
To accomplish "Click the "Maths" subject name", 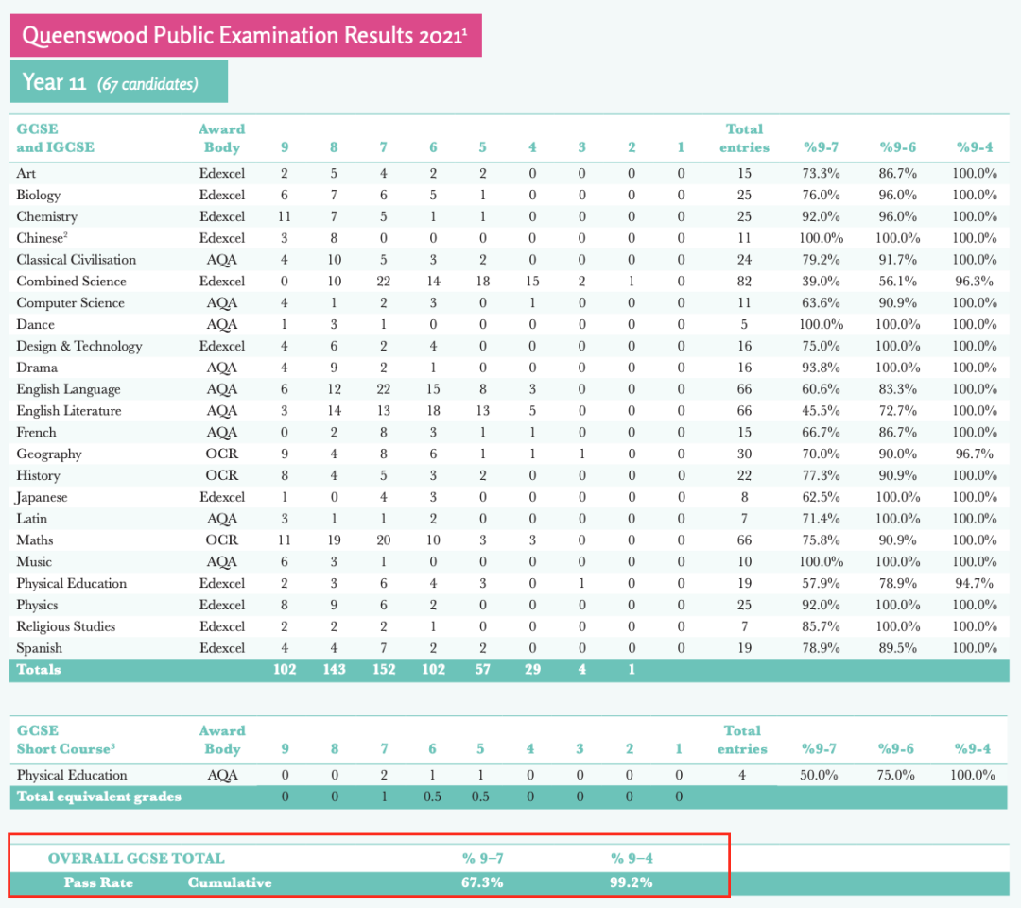I will (x=35, y=540).
